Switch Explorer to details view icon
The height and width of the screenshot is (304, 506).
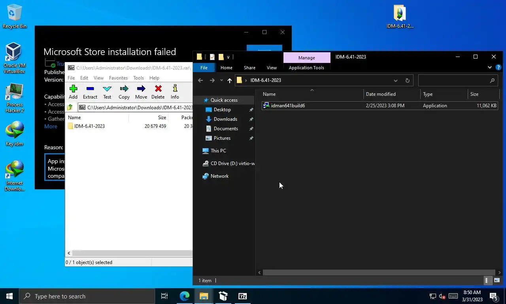[x=488, y=280]
